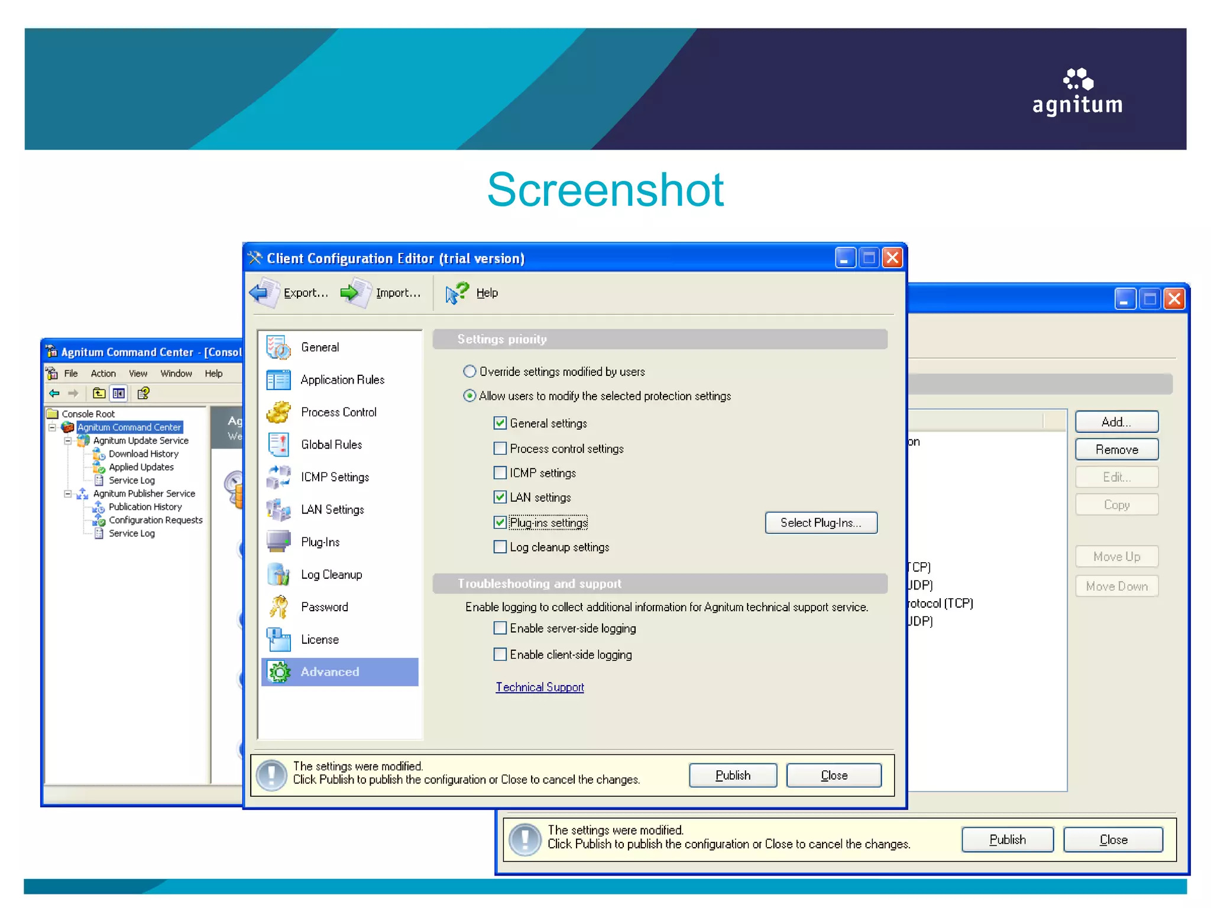
Task: Click the Select Plug-Ins button
Action: point(821,523)
